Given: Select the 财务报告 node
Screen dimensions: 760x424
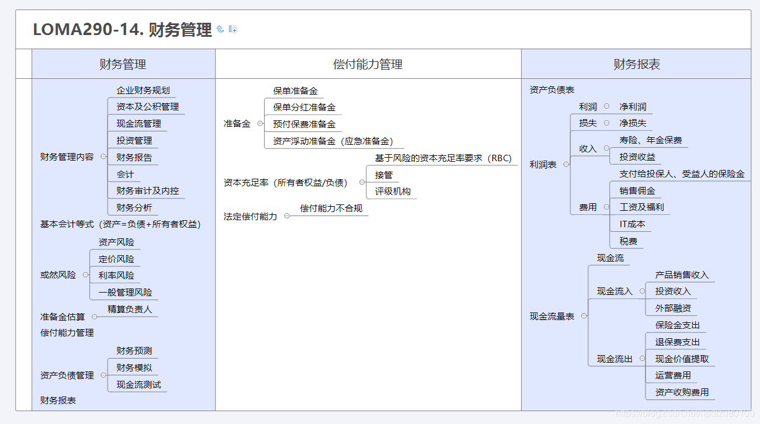Looking at the screenshot, I should [x=134, y=158].
